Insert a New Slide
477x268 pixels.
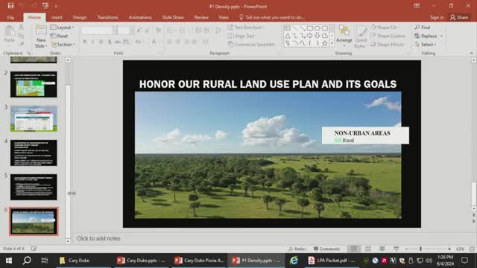[x=41, y=36]
